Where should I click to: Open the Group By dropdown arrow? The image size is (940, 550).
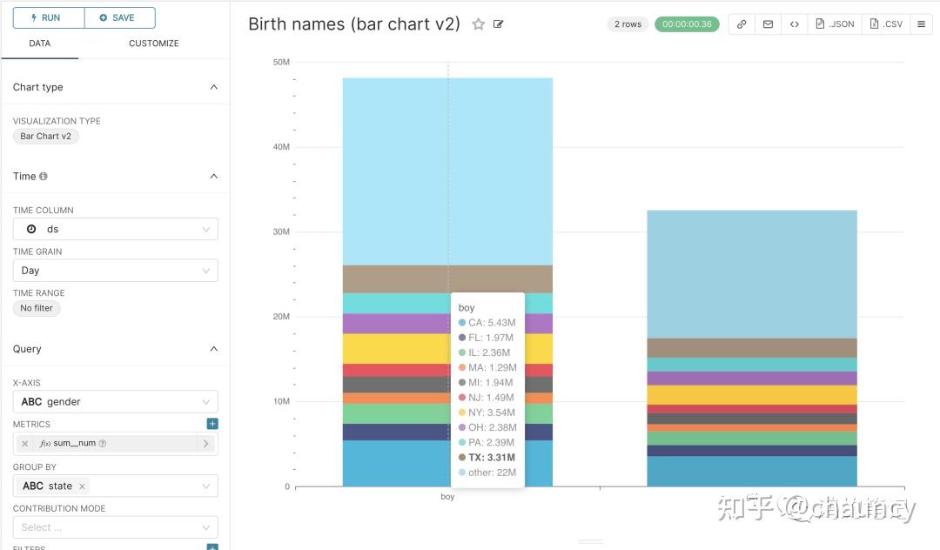coord(205,486)
